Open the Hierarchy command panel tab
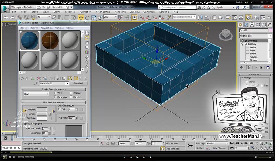Image resolution: width=275 pixels, height=161 pixels. (x=252, y=24)
